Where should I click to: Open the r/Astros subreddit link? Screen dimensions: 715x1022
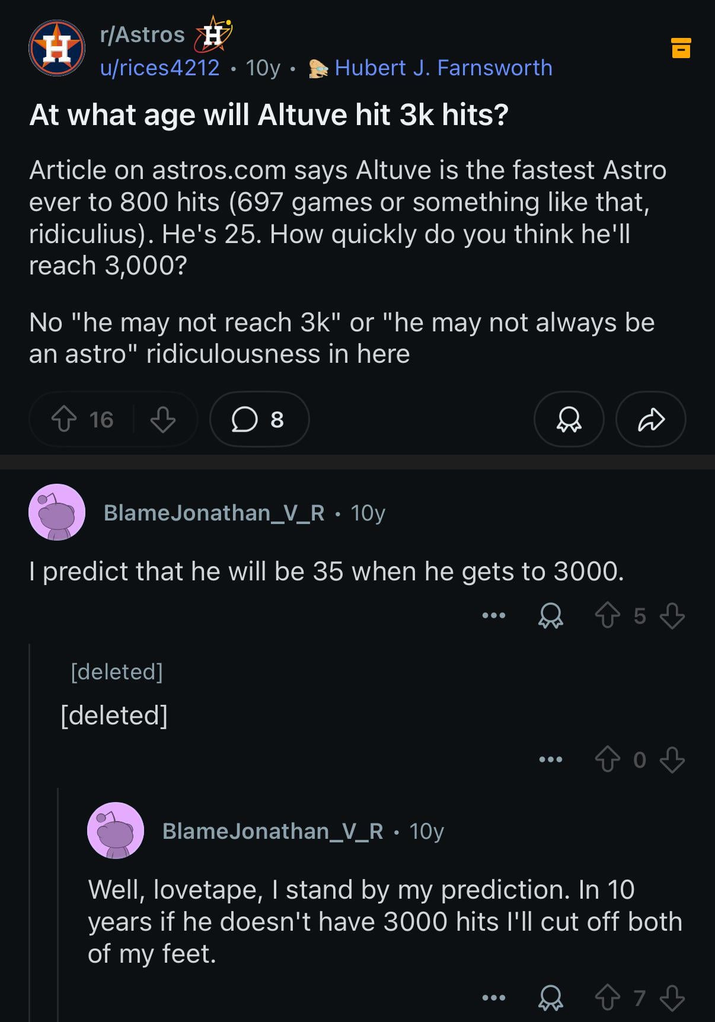(142, 35)
